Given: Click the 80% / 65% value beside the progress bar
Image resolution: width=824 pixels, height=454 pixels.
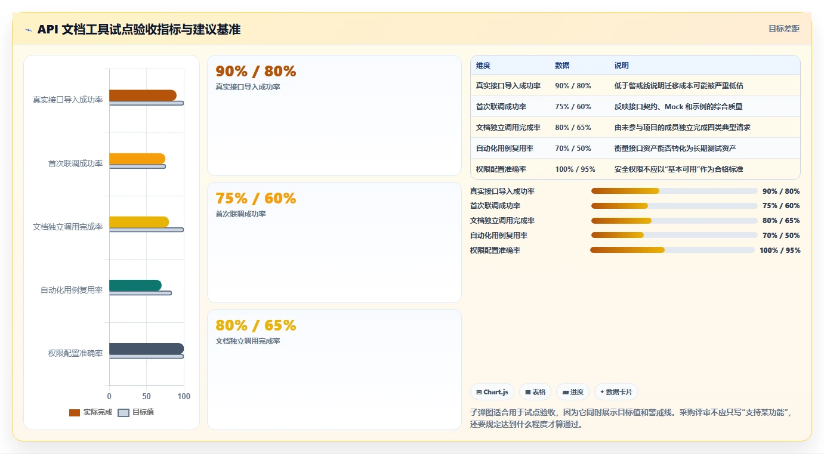Looking at the screenshot, I should 781,221.
